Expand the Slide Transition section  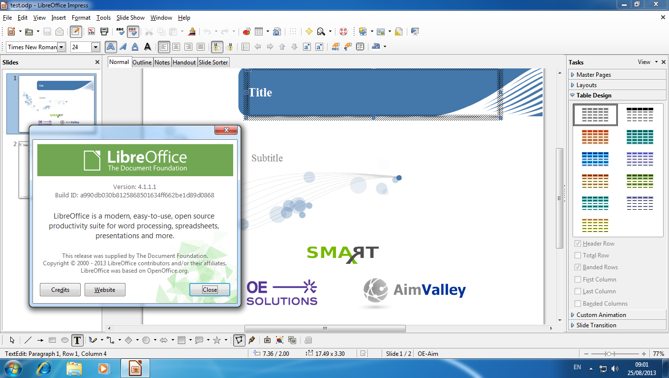point(596,325)
